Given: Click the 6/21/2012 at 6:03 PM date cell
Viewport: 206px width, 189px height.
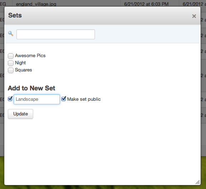Looking at the screenshot, I should pyautogui.click(x=146, y=4).
